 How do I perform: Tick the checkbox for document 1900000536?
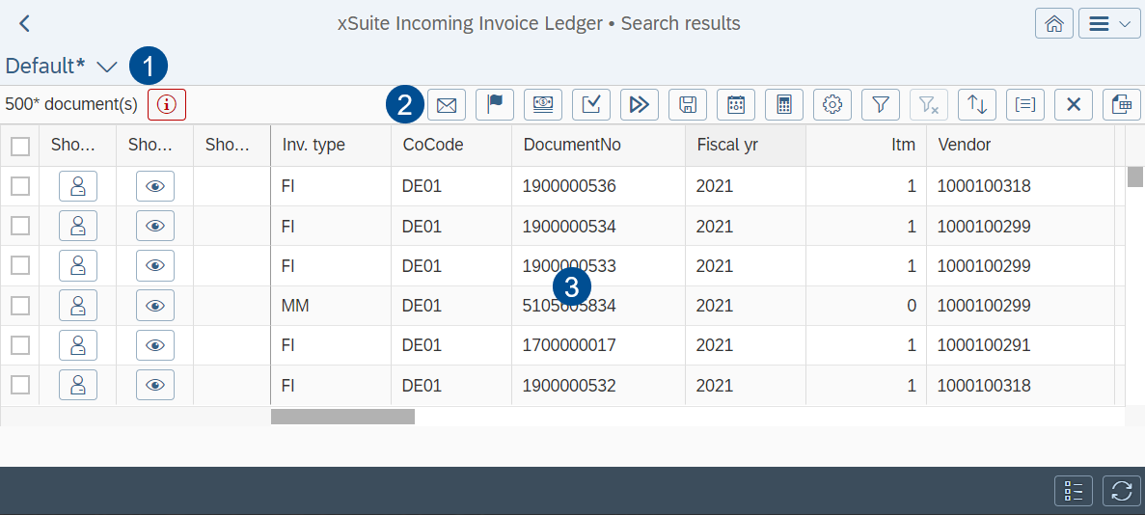[20, 186]
